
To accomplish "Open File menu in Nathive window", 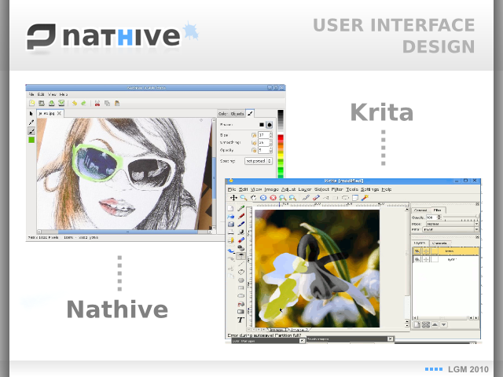I will [x=31, y=94].
